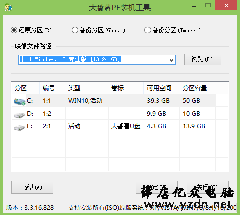
Task: Click the 分区容量 column header
Action: 197,88
